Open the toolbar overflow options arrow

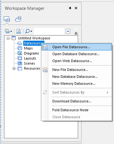[x=76, y=33]
